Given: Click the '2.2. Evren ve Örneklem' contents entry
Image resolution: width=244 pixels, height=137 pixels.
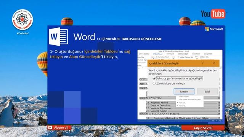Looking at the screenshot, I should tap(158, 105).
